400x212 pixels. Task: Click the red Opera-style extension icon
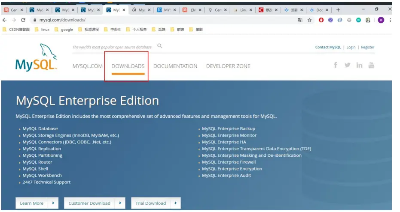click(321, 20)
